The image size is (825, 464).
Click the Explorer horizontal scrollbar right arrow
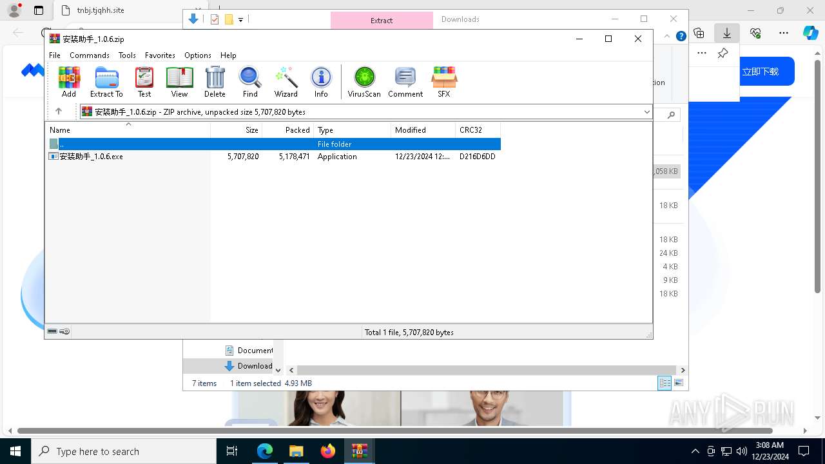tap(683, 370)
